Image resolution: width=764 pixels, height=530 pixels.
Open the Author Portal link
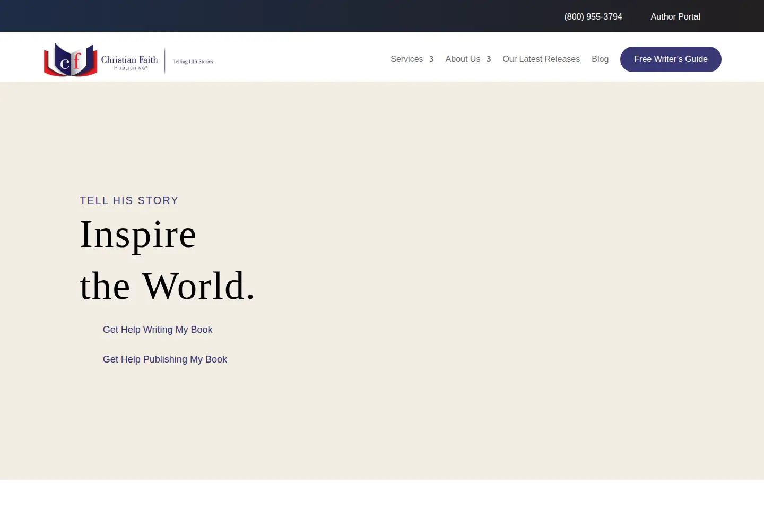675,17
